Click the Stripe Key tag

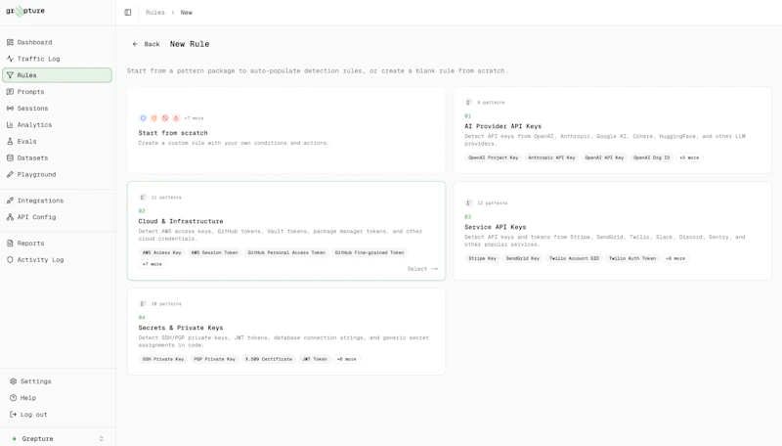pos(482,258)
